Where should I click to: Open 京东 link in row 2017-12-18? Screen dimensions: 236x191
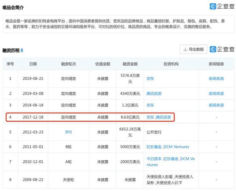click(x=150, y=117)
